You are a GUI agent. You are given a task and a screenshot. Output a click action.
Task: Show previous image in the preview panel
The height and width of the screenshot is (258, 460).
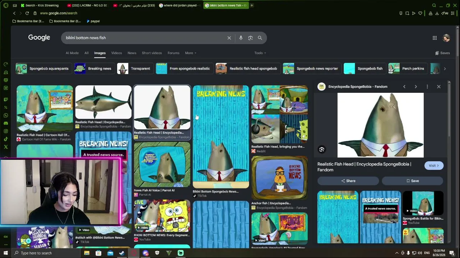point(404,87)
